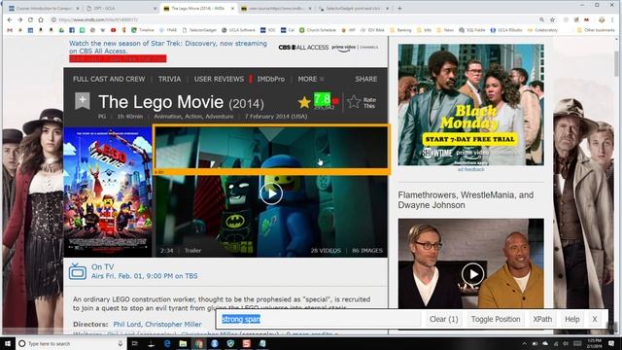Show hidden system tray icons
This screenshot has width=622, height=350.
click(525, 343)
